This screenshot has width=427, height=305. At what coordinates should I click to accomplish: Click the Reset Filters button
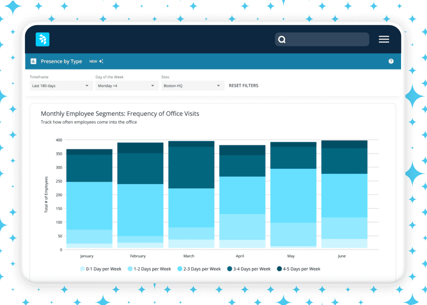pyautogui.click(x=243, y=85)
